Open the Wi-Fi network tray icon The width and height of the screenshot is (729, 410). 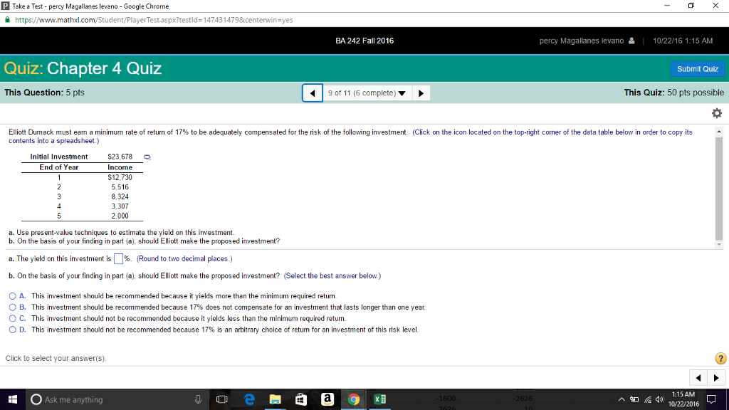click(647, 399)
